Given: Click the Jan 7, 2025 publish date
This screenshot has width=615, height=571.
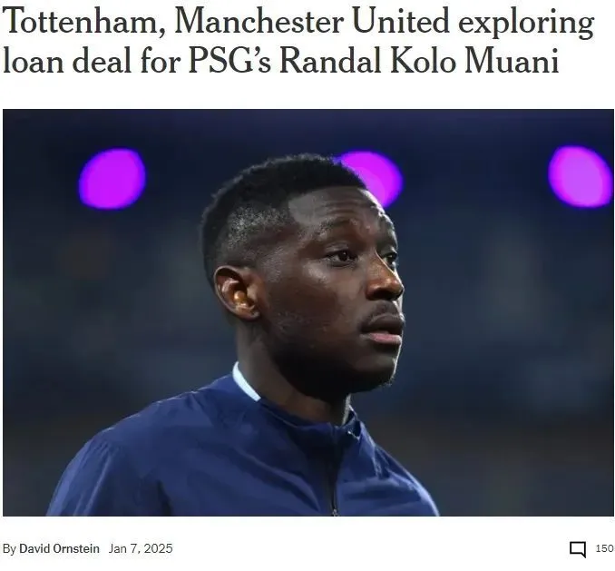Looking at the screenshot, I should click(141, 548).
